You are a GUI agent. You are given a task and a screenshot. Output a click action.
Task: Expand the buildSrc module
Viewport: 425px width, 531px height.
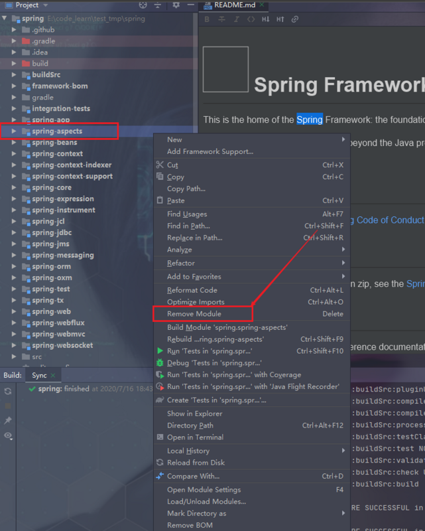[x=14, y=75]
